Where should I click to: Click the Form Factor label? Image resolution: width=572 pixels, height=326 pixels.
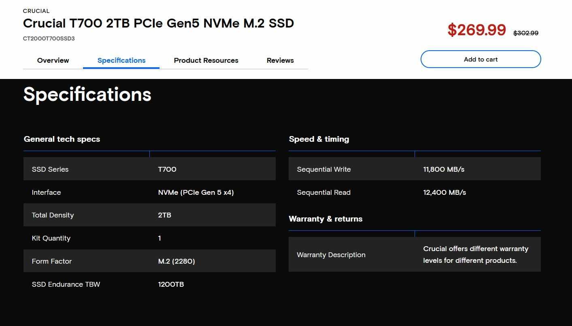(x=52, y=261)
